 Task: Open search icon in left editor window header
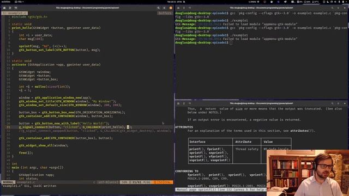pos(159,8)
